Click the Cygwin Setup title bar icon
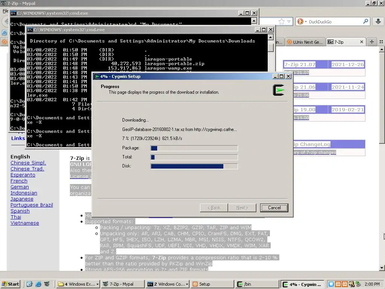Screen dimensions: 385x289 pos(97,76)
